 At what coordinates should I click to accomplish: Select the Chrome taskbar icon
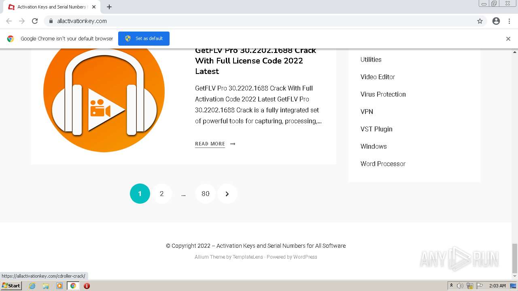point(73,286)
